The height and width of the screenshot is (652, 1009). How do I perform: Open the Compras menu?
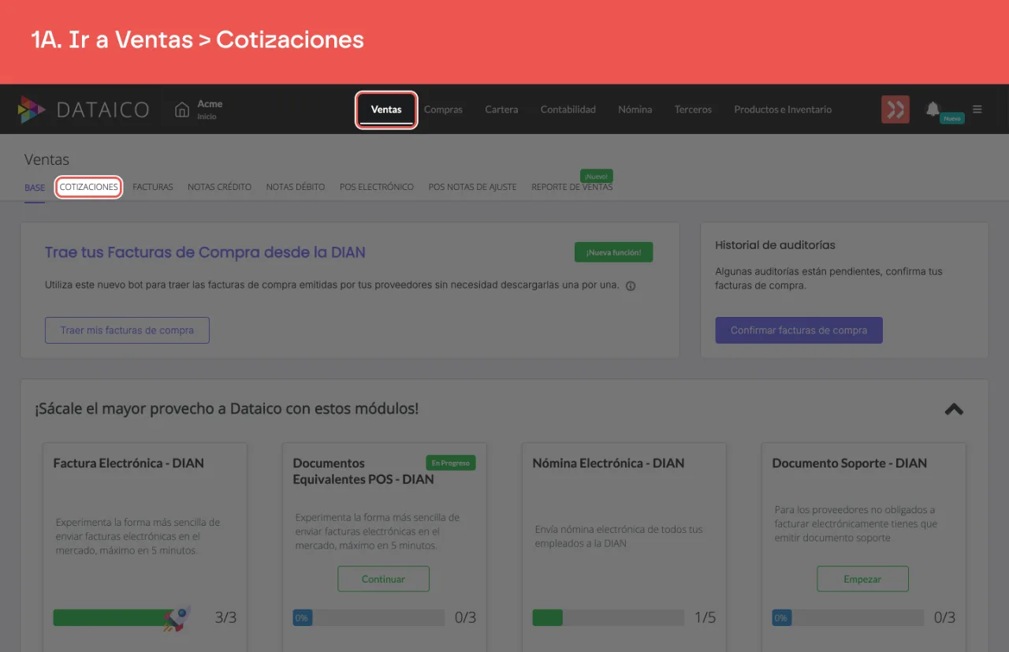pyautogui.click(x=443, y=110)
